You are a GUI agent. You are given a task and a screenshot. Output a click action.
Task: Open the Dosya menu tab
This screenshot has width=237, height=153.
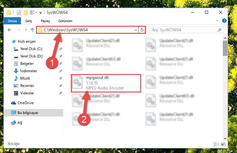coord(12,21)
